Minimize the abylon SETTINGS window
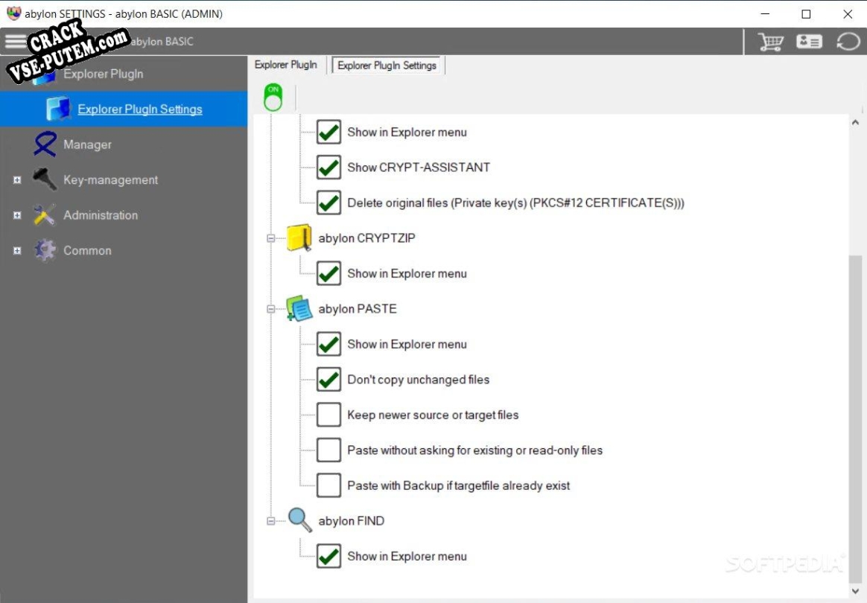This screenshot has width=867, height=603. pos(765,14)
